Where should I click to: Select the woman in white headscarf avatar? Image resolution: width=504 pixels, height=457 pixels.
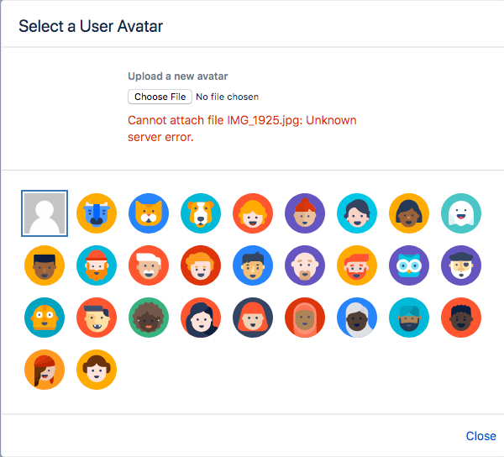pyautogui.click(x=357, y=318)
